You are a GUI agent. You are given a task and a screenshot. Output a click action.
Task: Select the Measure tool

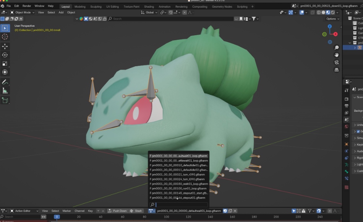pyautogui.click(x=5, y=91)
